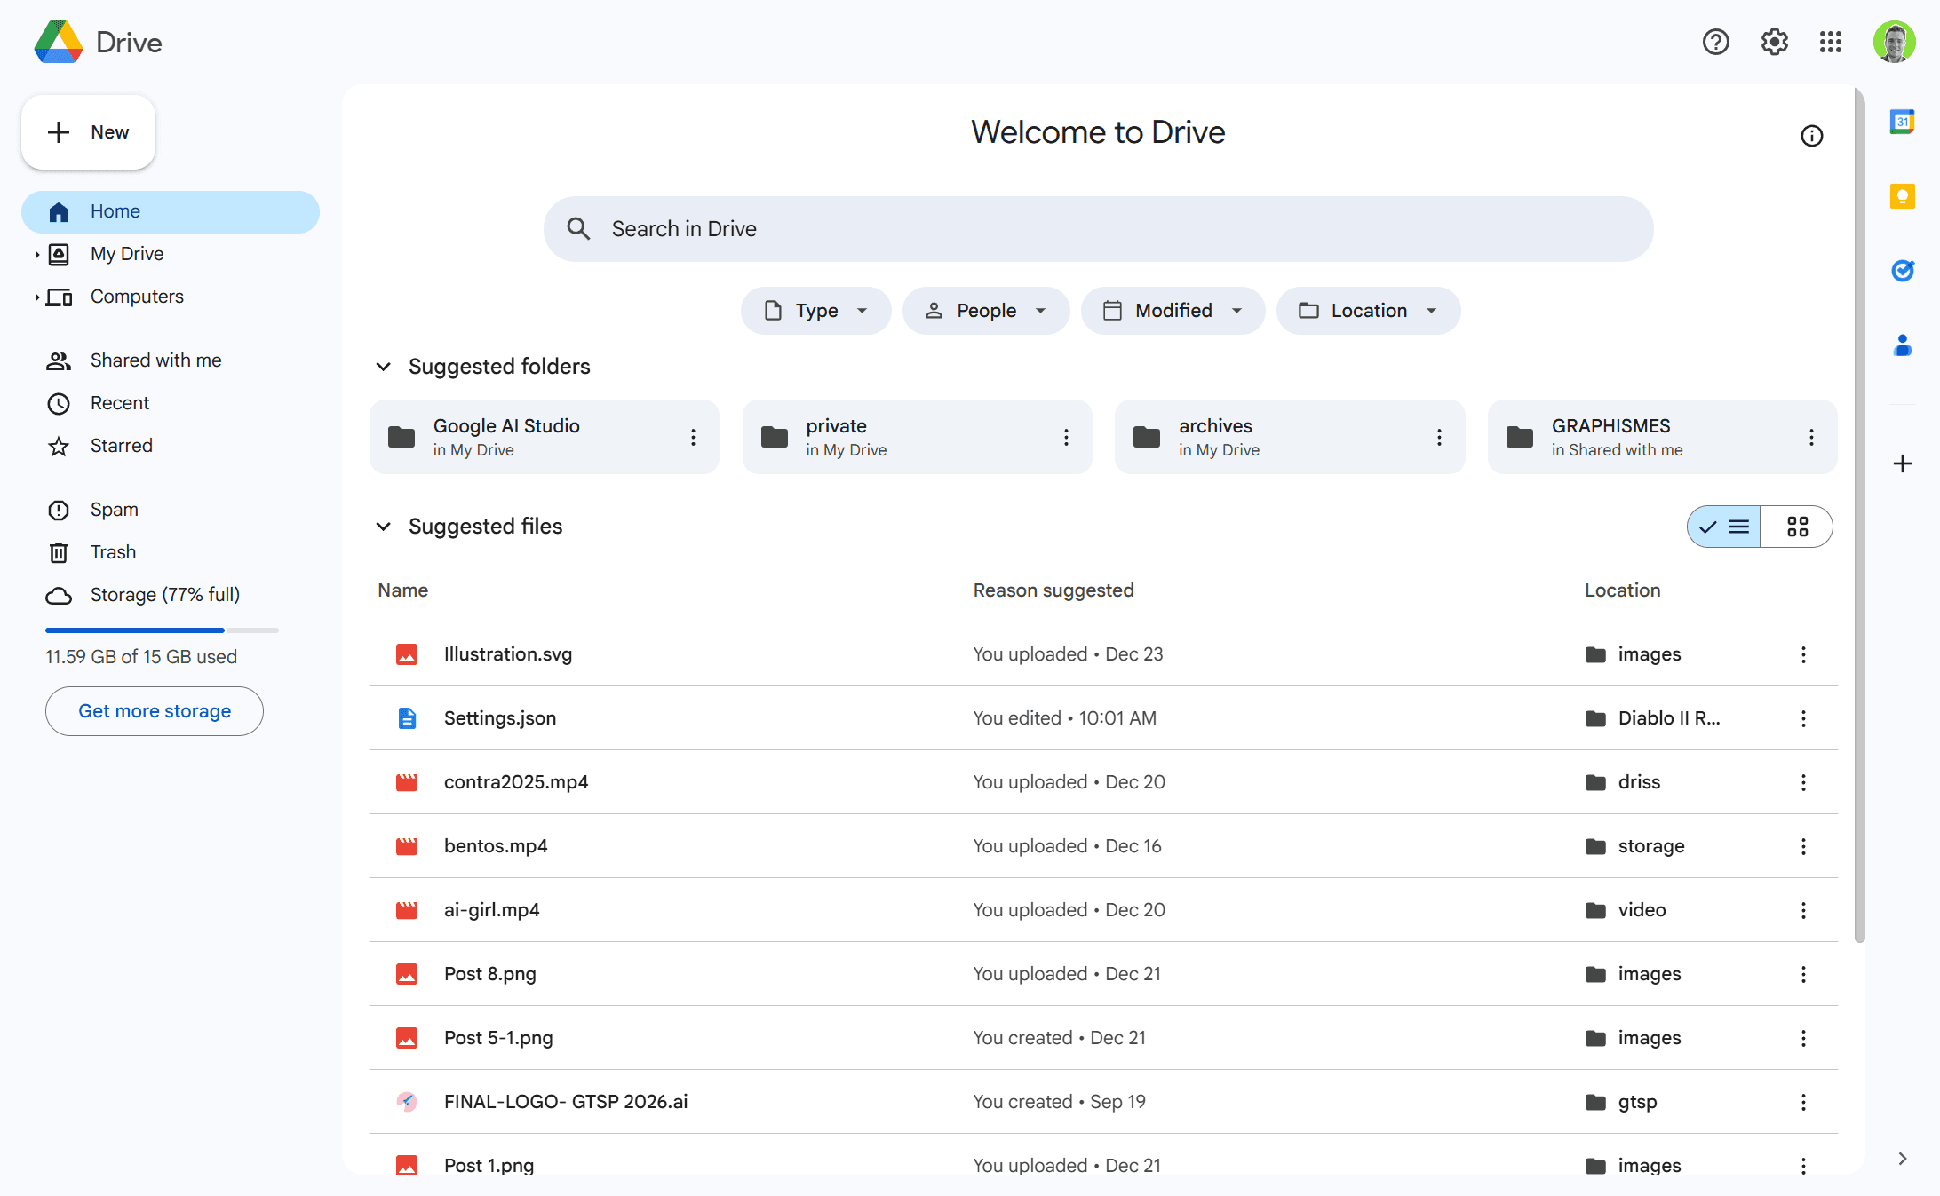Open the Type filter dropdown

(815, 311)
